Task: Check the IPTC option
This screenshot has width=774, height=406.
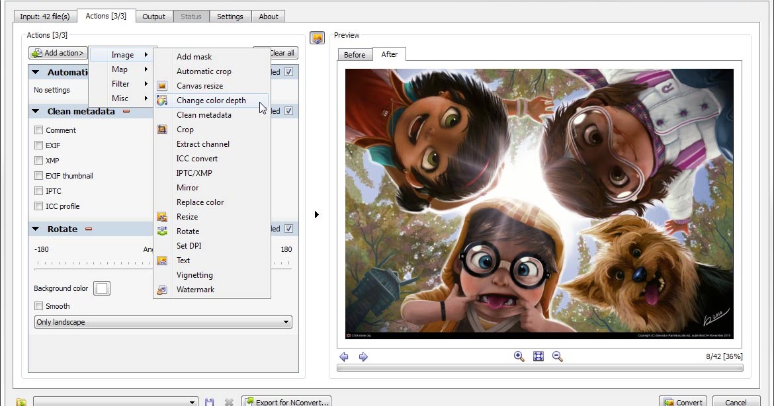Action: coord(38,191)
